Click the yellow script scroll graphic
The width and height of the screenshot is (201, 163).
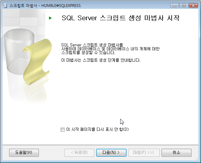coord(38,62)
